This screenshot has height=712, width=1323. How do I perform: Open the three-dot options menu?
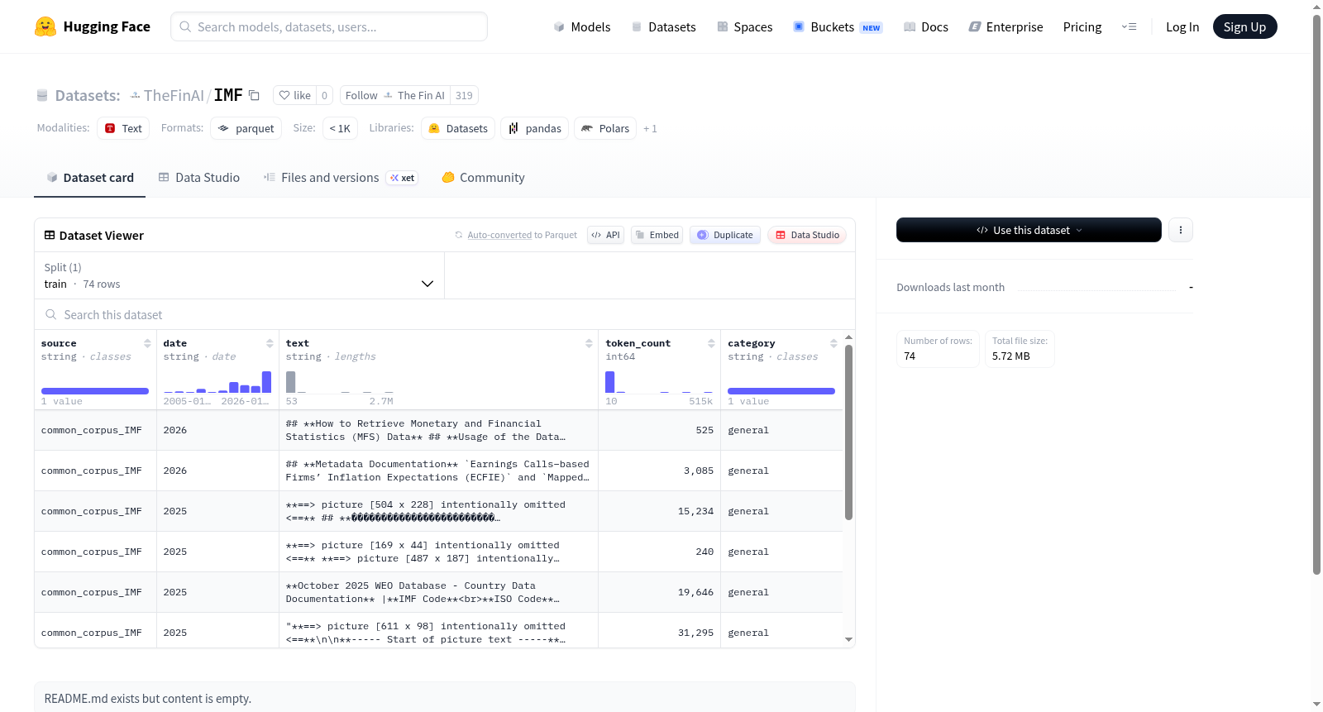(x=1181, y=230)
